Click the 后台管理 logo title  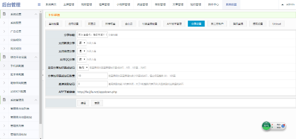tap(11, 5)
